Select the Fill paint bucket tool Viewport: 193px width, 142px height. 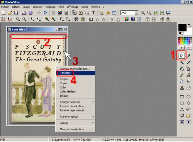coord(182,69)
